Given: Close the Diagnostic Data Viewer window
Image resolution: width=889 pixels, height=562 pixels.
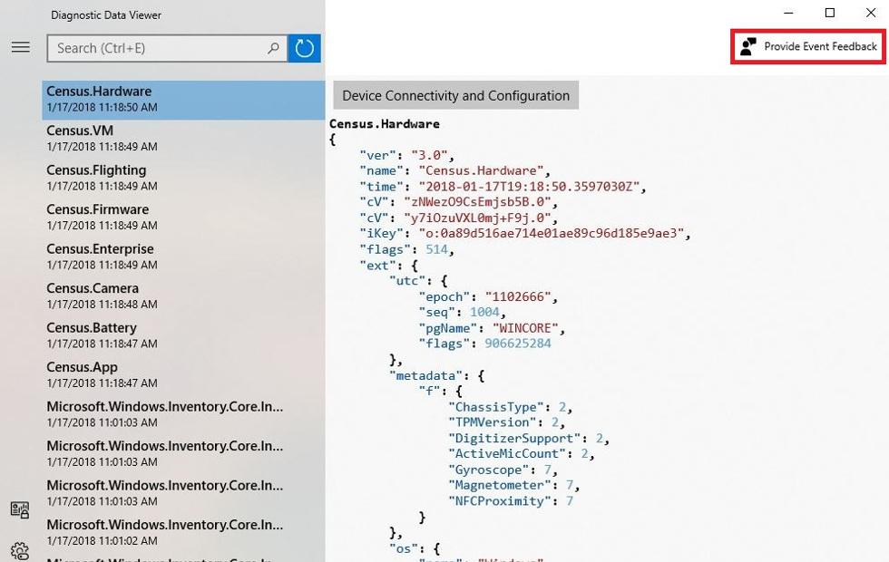Looking at the screenshot, I should [871, 13].
